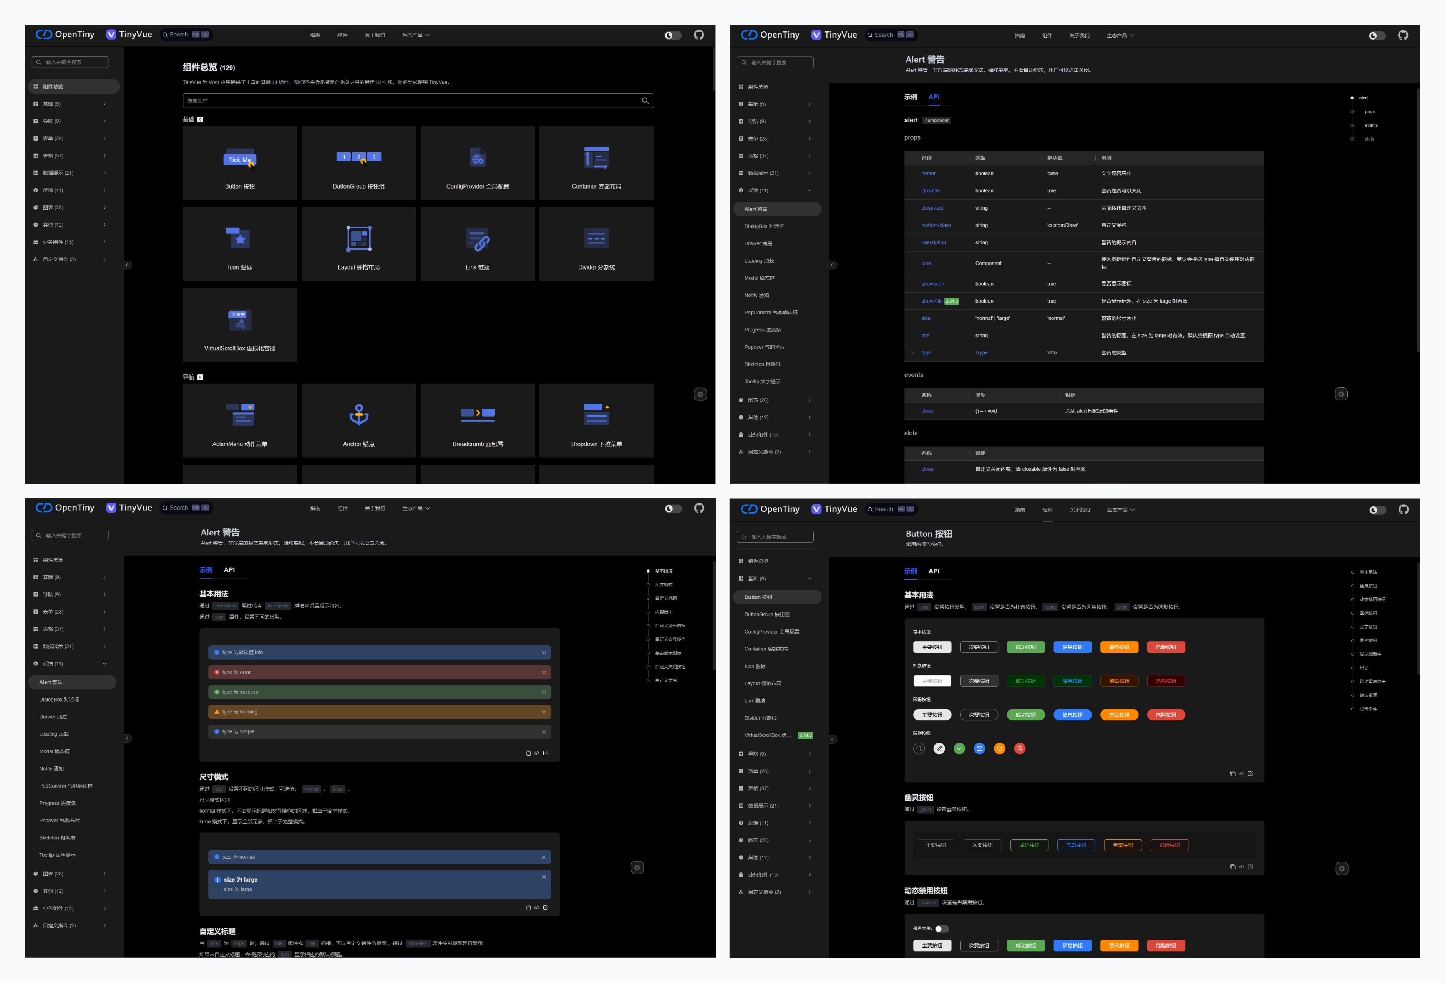Screen dimensions: 1445x983
Task: Click the ghost 告警按钮 button
Action: pyautogui.click(x=1122, y=845)
